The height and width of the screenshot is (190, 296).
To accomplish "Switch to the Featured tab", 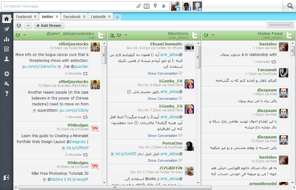I will point(24,17).
